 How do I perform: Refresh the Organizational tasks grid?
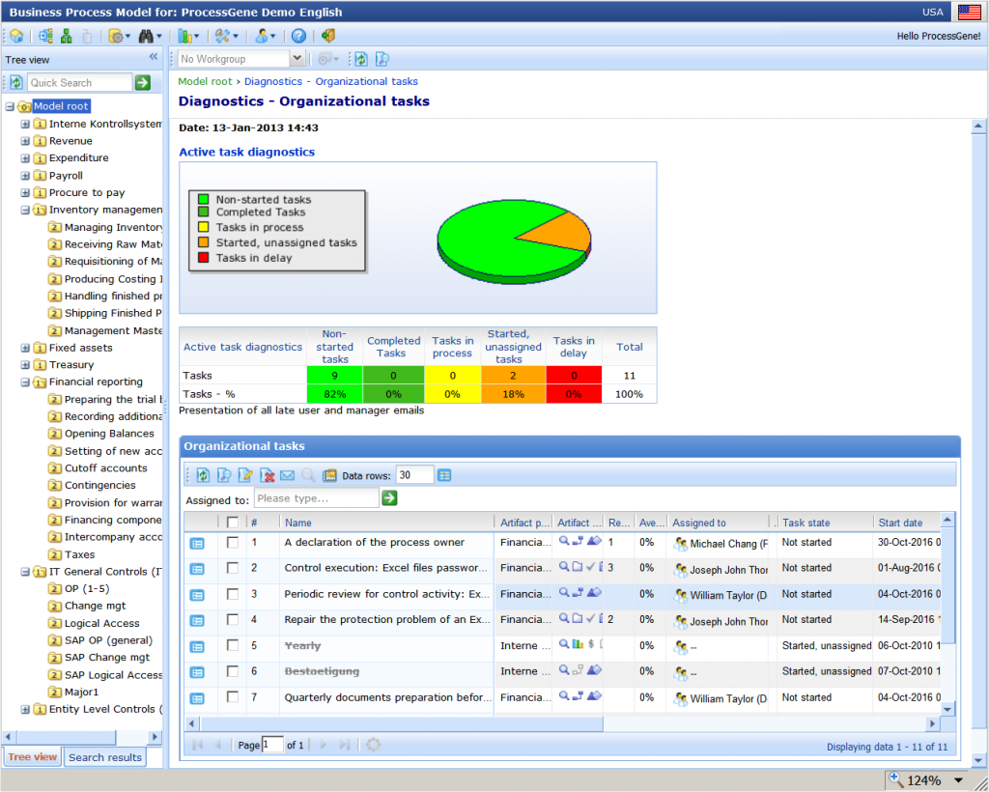[203, 474]
